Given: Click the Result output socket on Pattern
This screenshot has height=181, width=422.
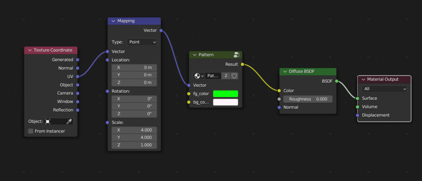Looking at the screenshot, I should (x=242, y=64).
